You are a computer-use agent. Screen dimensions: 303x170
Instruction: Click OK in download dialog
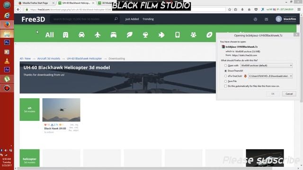click(x=273, y=93)
